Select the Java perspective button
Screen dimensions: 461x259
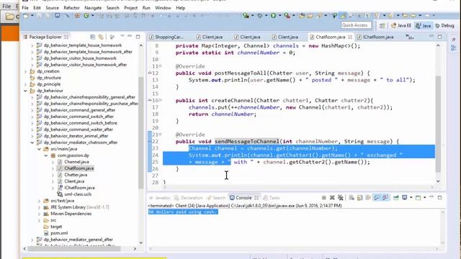[x=424, y=26]
